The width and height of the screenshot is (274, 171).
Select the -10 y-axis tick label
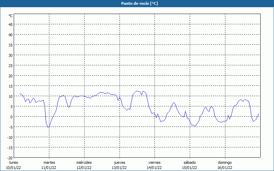(x=10, y=137)
